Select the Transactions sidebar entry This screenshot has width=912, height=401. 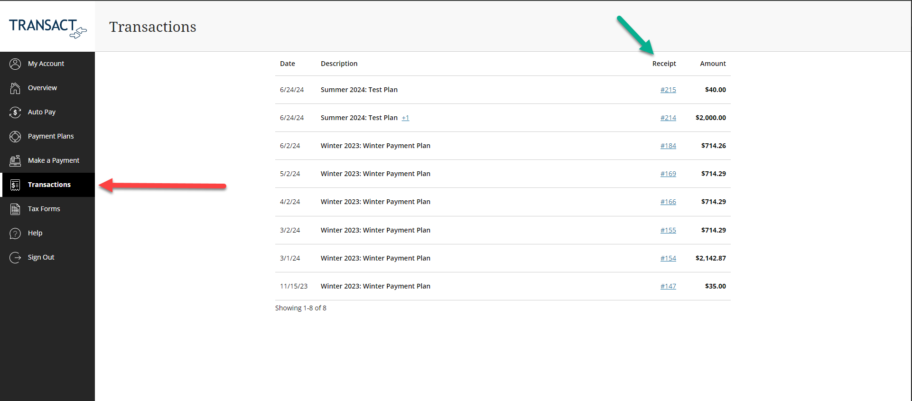tap(47, 185)
